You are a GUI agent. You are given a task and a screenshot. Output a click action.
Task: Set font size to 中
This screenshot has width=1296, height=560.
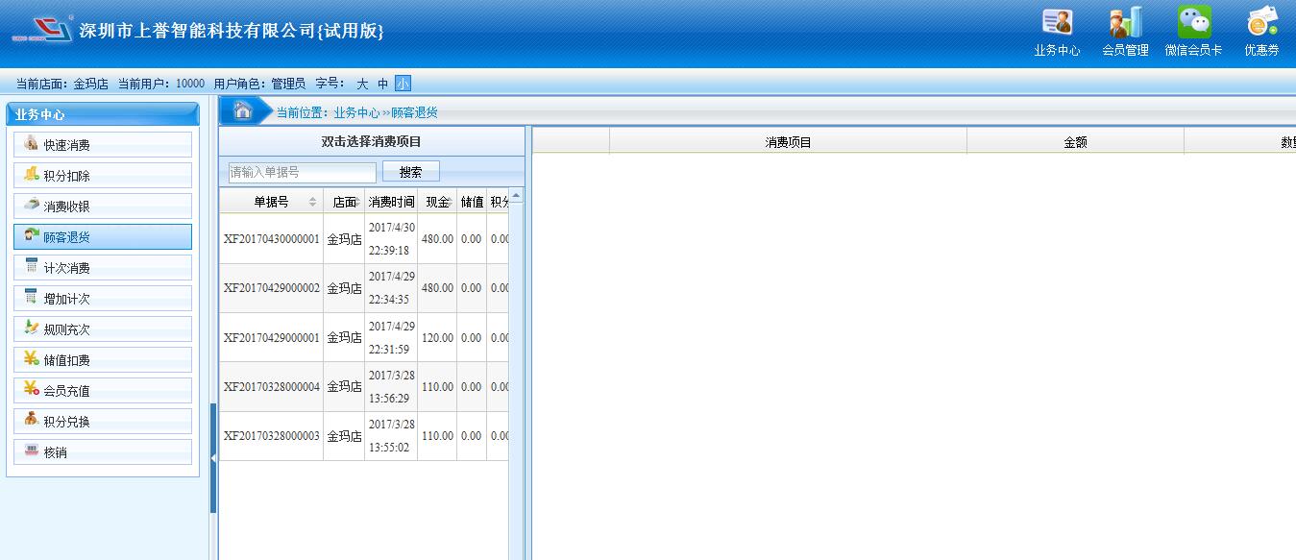point(383,85)
